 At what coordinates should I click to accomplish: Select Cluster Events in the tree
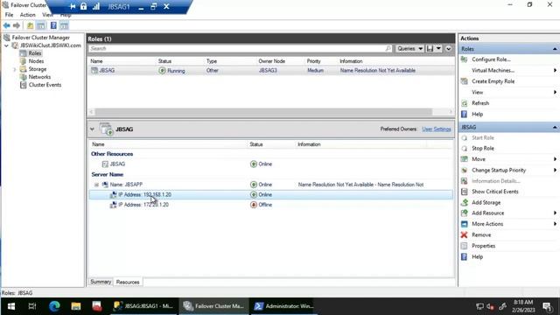click(x=45, y=85)
